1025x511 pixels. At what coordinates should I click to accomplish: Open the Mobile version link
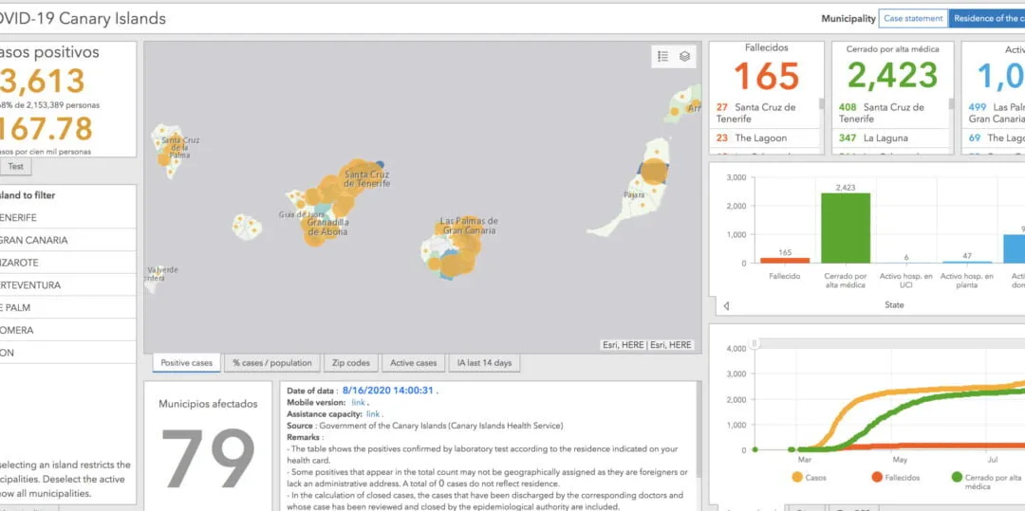[358, 403]
